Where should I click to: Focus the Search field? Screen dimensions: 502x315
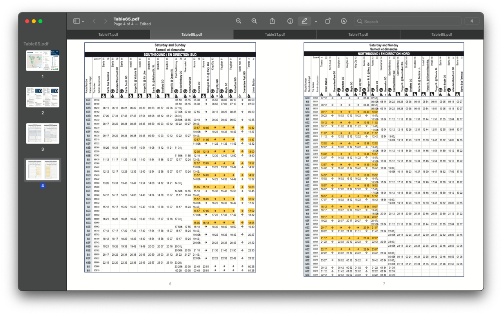407,21
